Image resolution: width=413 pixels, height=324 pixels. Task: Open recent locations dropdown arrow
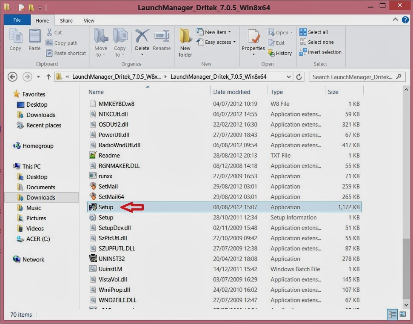pyautogui.click(x=38, y=77)
